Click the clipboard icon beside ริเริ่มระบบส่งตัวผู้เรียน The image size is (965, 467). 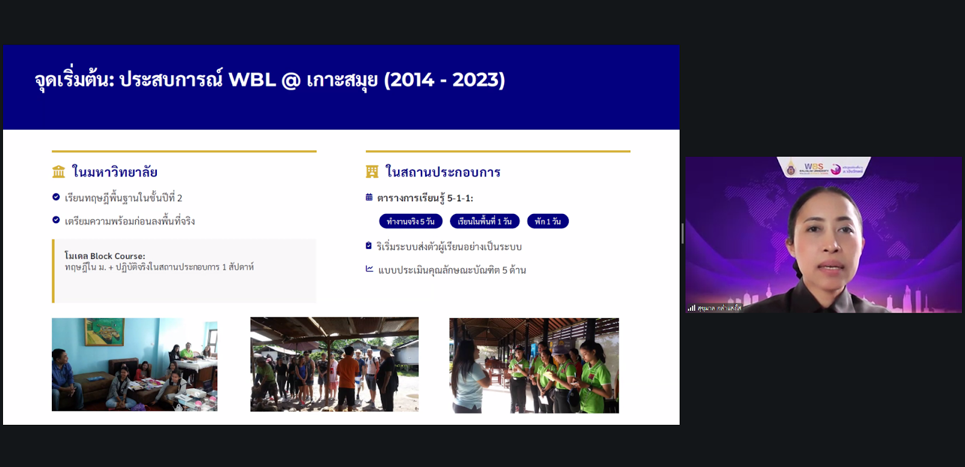[369, 246]
